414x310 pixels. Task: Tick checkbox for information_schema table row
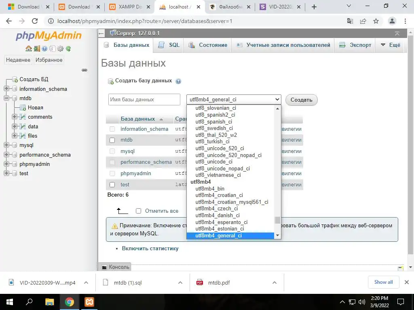point(112,129)
